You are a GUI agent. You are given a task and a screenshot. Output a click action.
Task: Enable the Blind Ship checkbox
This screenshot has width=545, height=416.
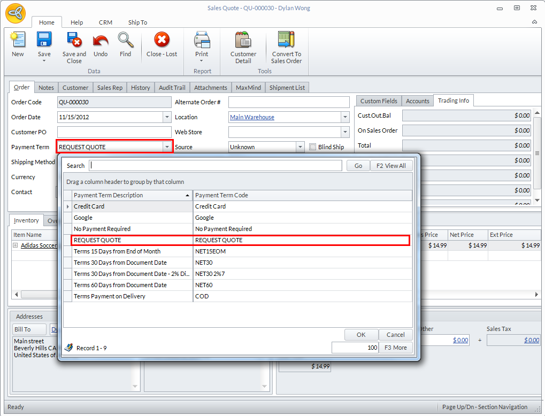[313, 147]
